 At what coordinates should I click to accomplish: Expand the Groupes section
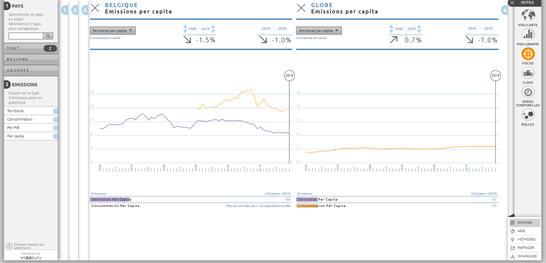pos(30,70)
